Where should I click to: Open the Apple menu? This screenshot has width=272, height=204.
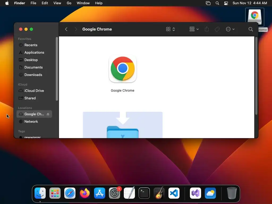tap(7, 3)
